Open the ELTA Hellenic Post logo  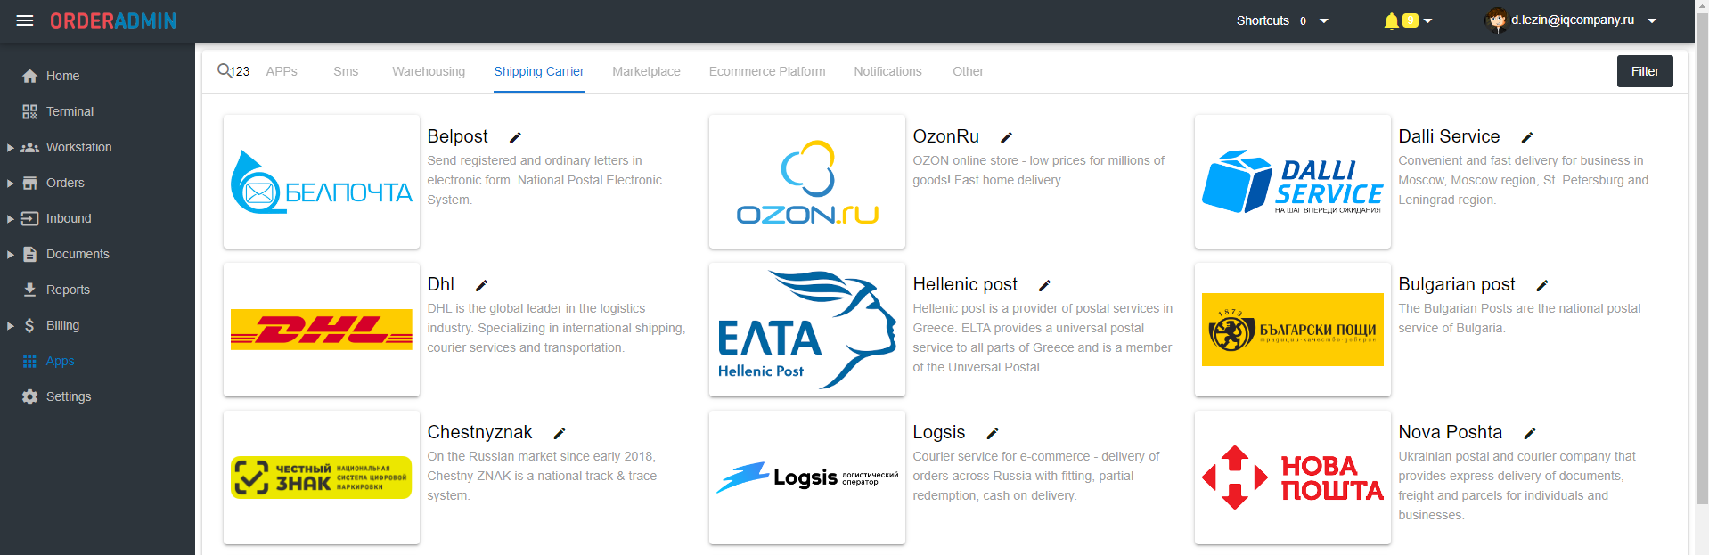[x=807, y=330]
